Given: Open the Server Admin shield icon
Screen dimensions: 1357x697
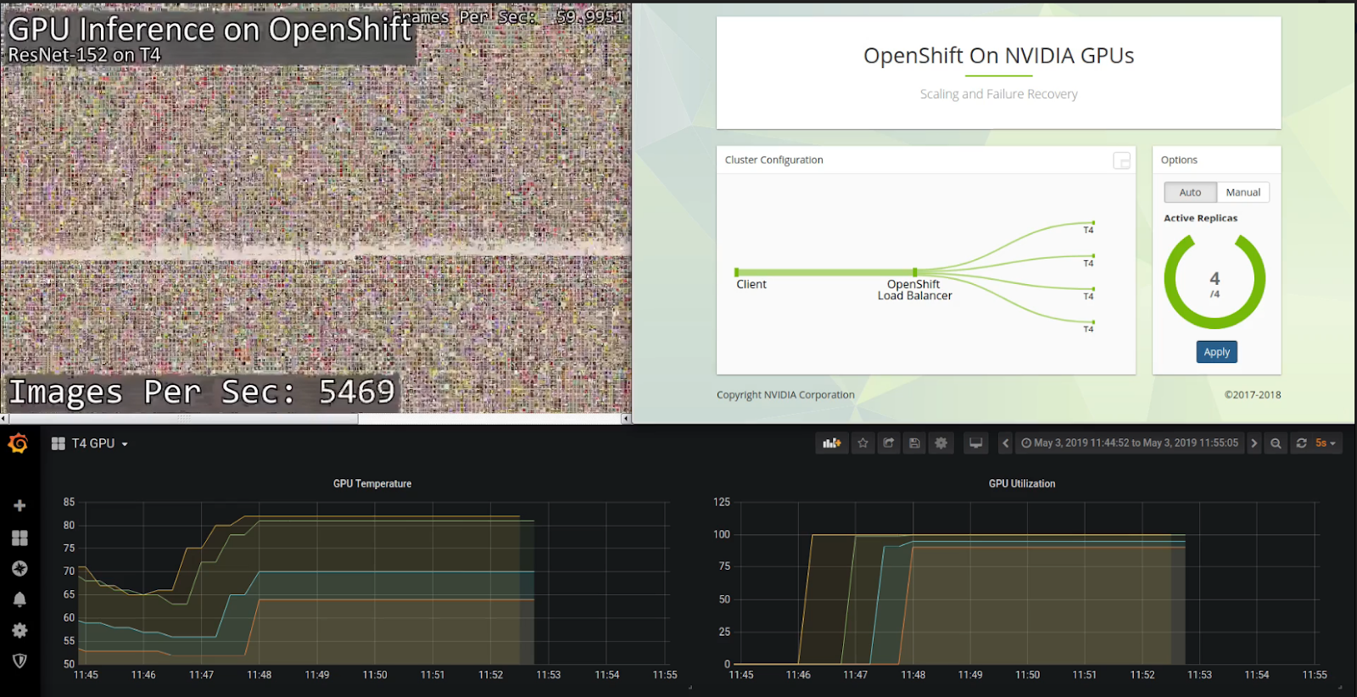Looking at the screenshot, I should pyautogui.click(x=20, y=661).
